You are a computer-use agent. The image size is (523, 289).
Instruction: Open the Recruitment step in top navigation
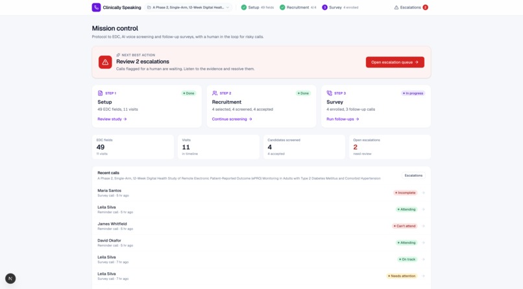click(298, 7)
